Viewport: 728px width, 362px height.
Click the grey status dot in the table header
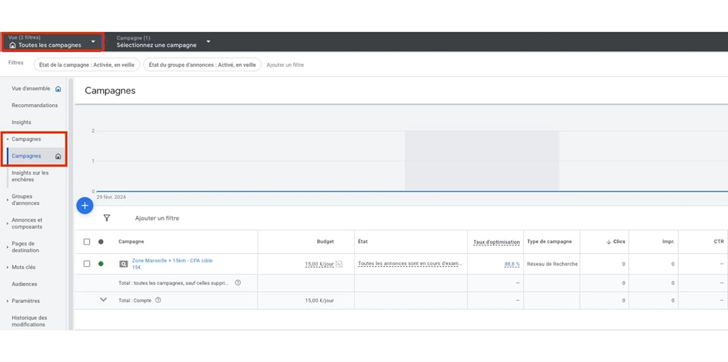coord(101,242)
